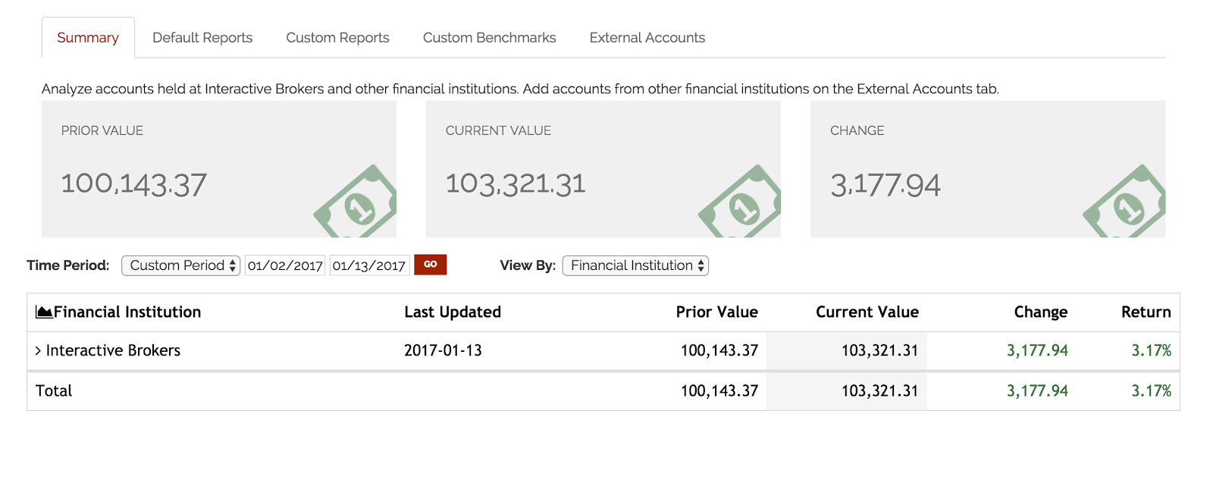
Task: Open the Custom Period time dropdown
Action: [180, 265]
